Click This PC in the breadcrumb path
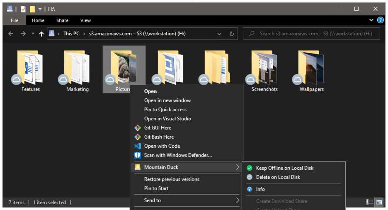This screenshot has height=210, width=388. [x=71, y=34]
